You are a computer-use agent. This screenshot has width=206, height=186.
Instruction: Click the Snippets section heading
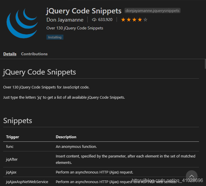[18, 121]
